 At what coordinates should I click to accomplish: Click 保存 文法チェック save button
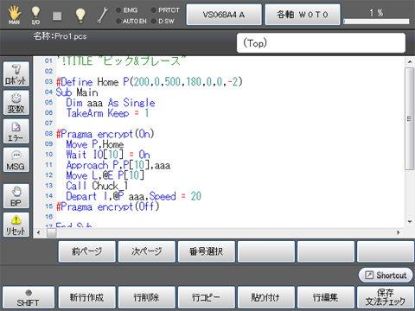tap(385, 297)
